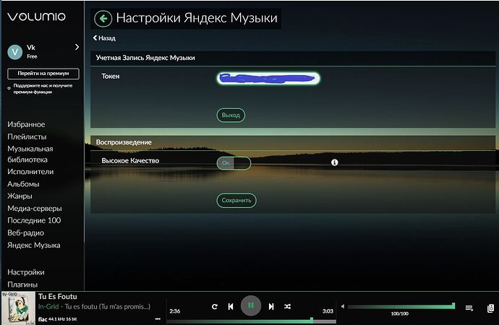Click the volume slider bar
The height and width of the screenshot is (325, 499).
point(401,306)
